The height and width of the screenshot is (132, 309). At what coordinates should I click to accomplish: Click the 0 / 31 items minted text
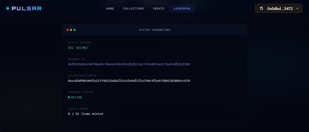(85, 114)
